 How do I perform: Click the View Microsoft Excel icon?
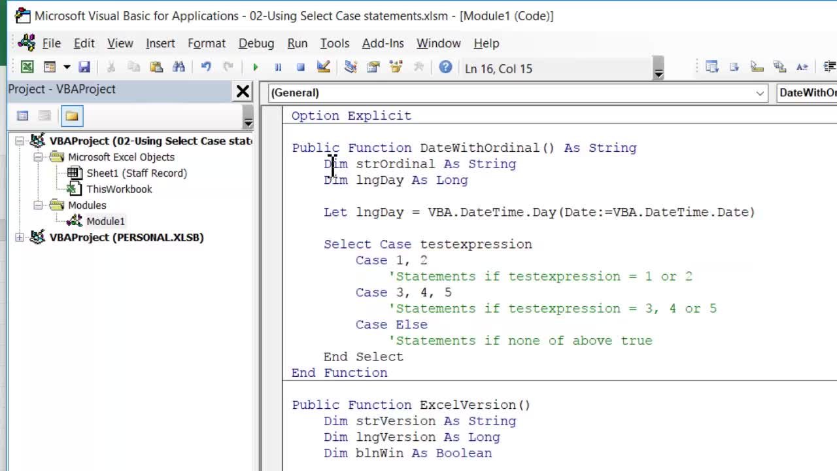tap(27, 67)
